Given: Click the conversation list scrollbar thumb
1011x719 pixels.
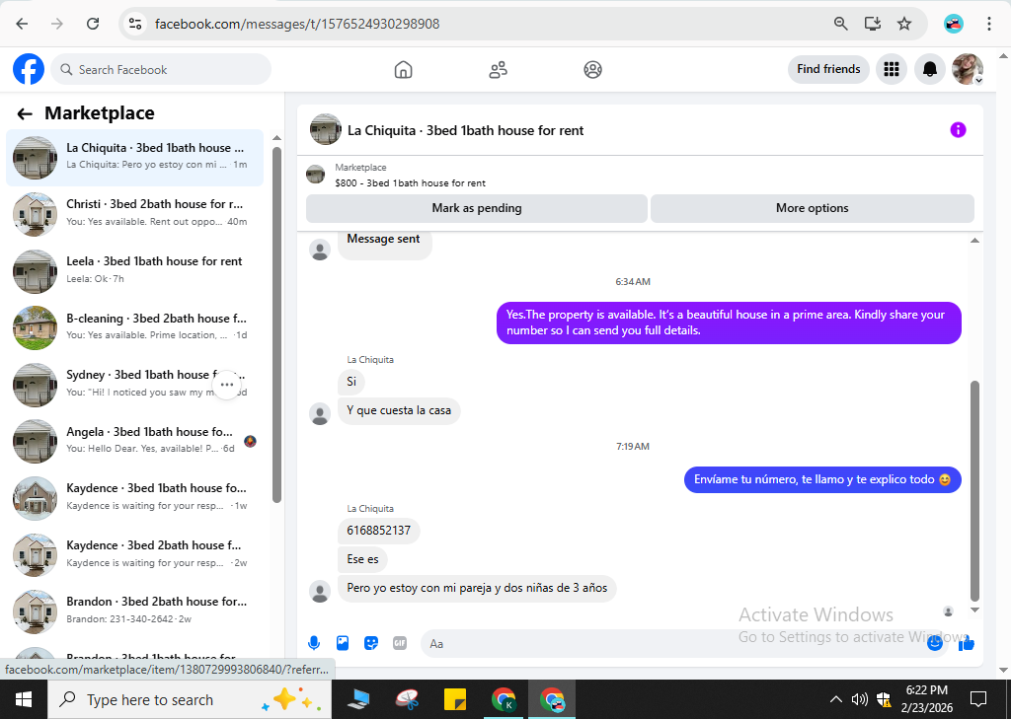Looking at the screenshot, I should pyautogui.click(x=276, y=324).
